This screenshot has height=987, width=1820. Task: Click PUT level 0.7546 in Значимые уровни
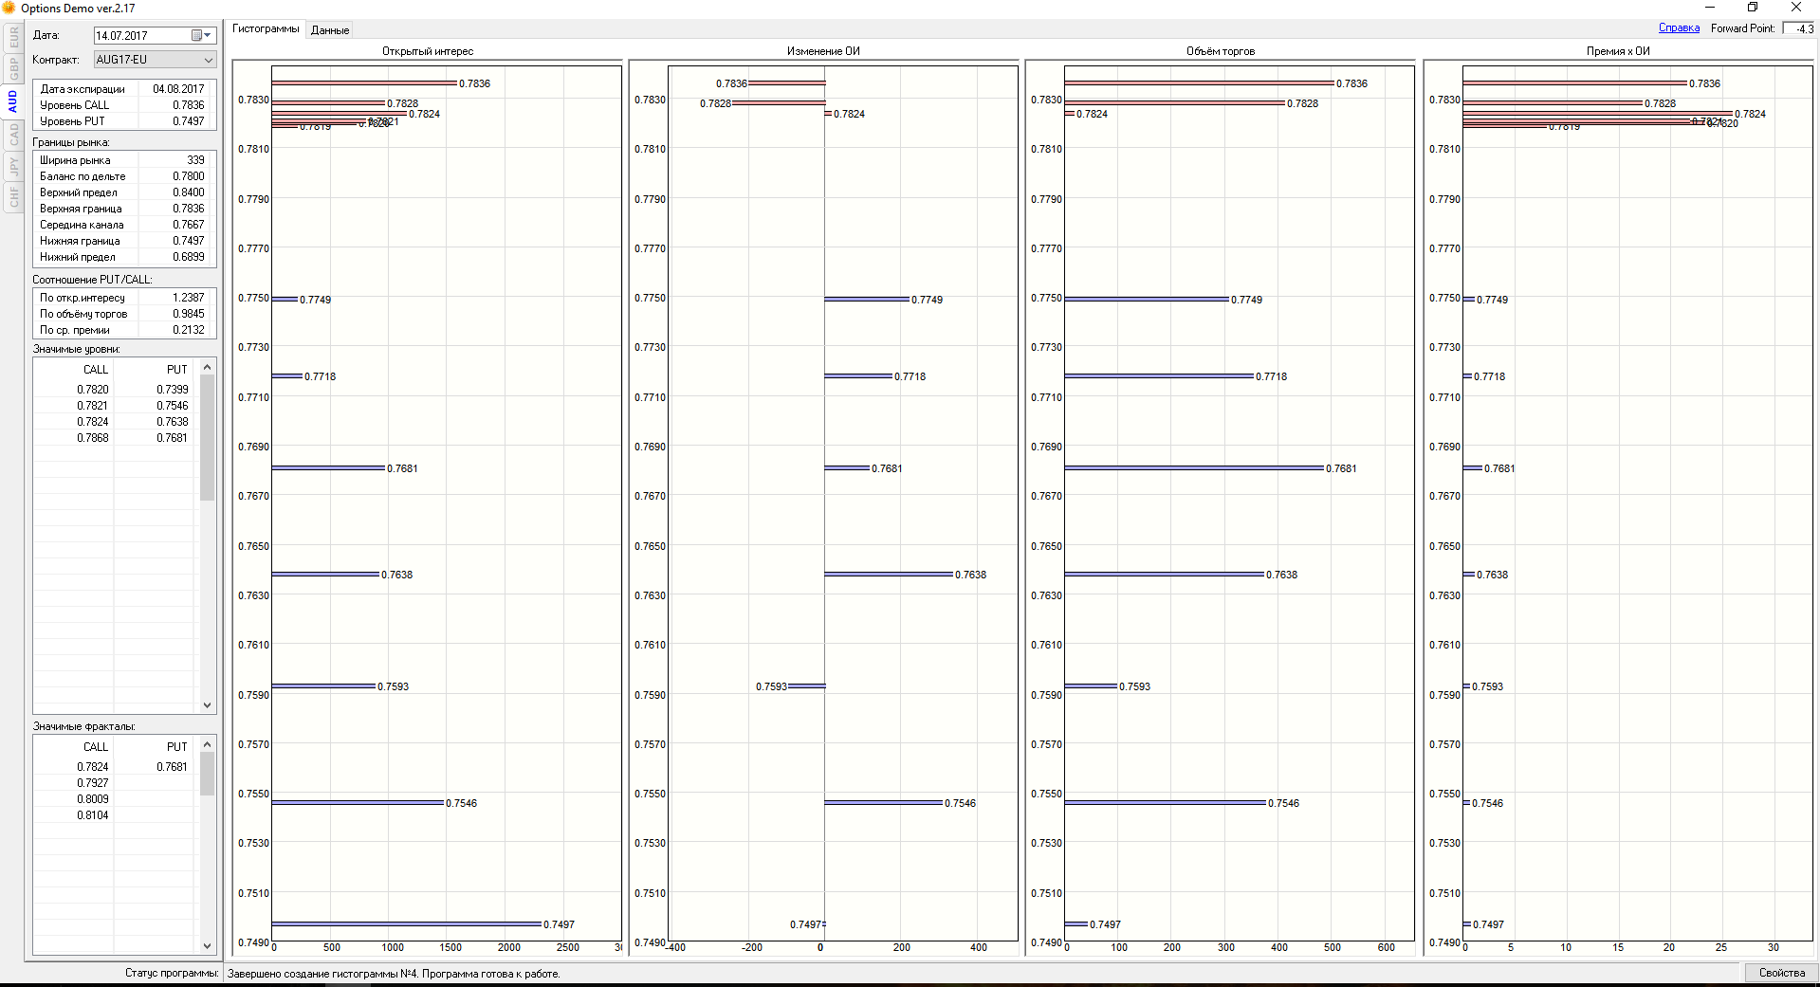tap(173, 406)
